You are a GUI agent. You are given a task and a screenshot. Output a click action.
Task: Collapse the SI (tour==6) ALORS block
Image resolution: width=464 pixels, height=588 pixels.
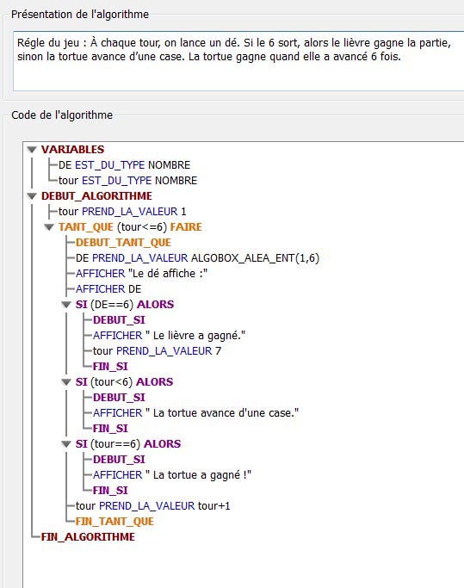click(66, 444)
